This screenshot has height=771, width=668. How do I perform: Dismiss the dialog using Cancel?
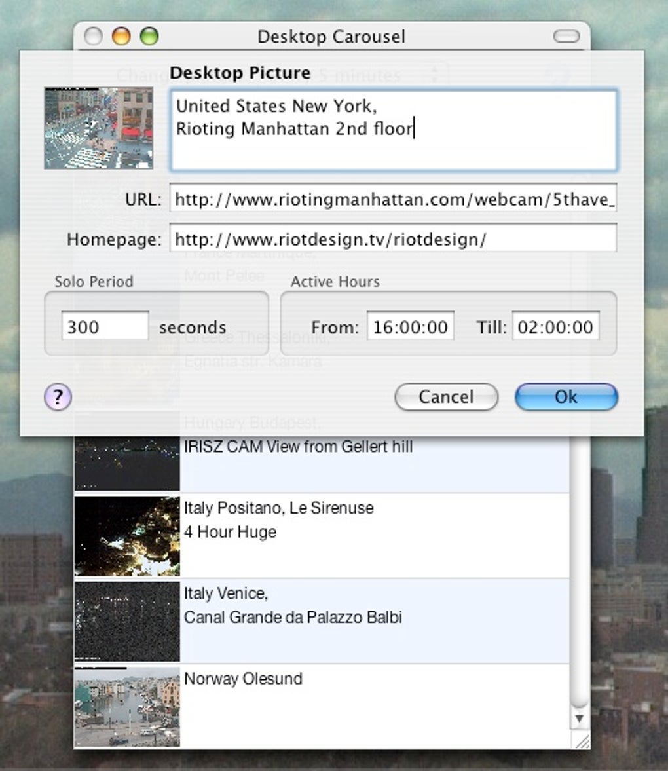click(446, 397)
